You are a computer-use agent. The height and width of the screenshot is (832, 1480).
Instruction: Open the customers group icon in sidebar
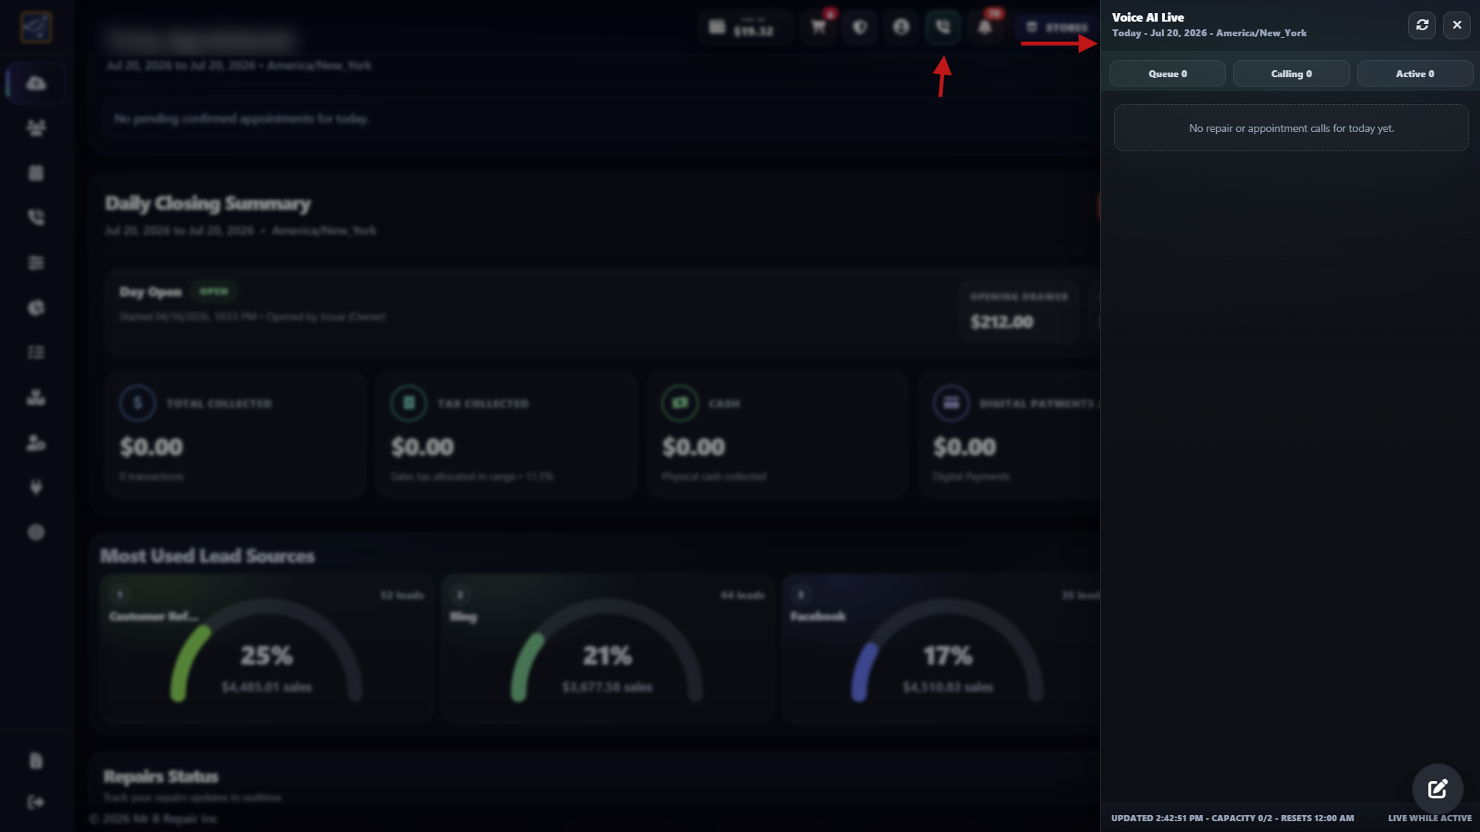point(36,127)
